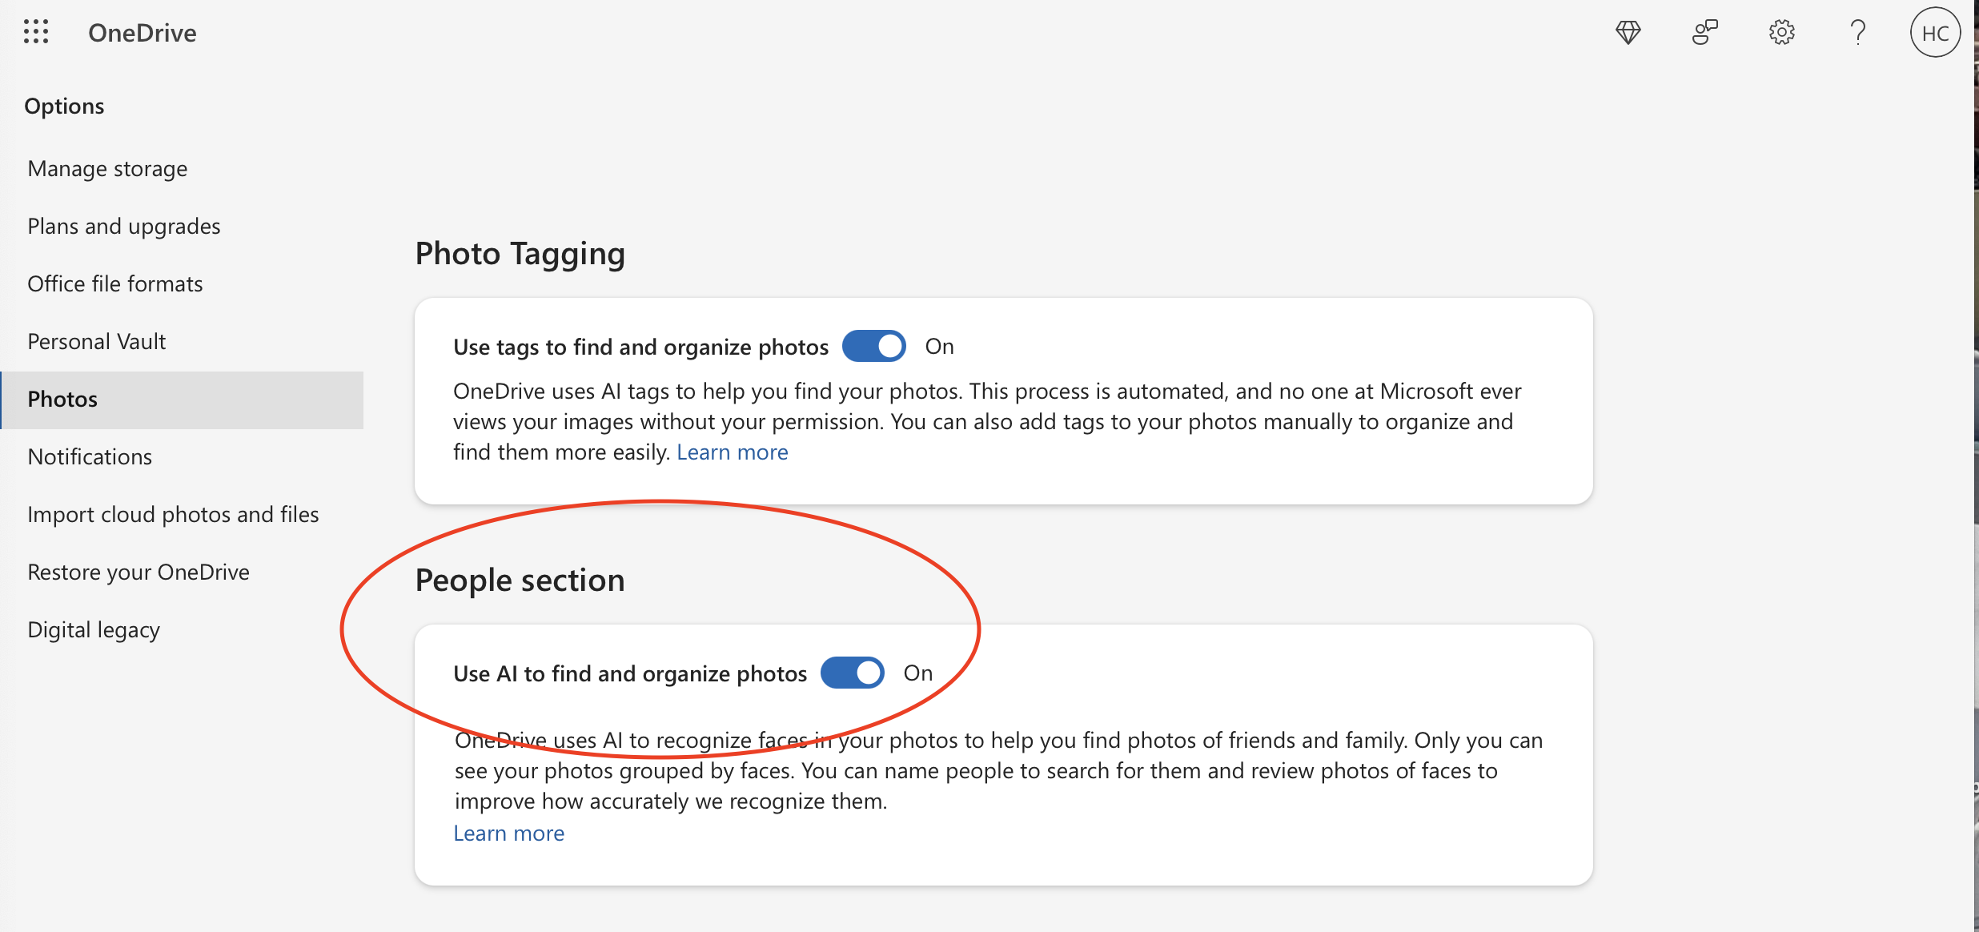Viewport: 1979px width, 932px height.
Task: Open Digital legacy option
Action: (x=94, y=630)
